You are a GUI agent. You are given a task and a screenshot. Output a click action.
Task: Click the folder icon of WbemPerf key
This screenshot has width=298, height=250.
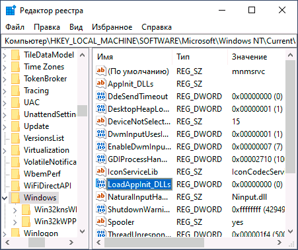point(15,174)
